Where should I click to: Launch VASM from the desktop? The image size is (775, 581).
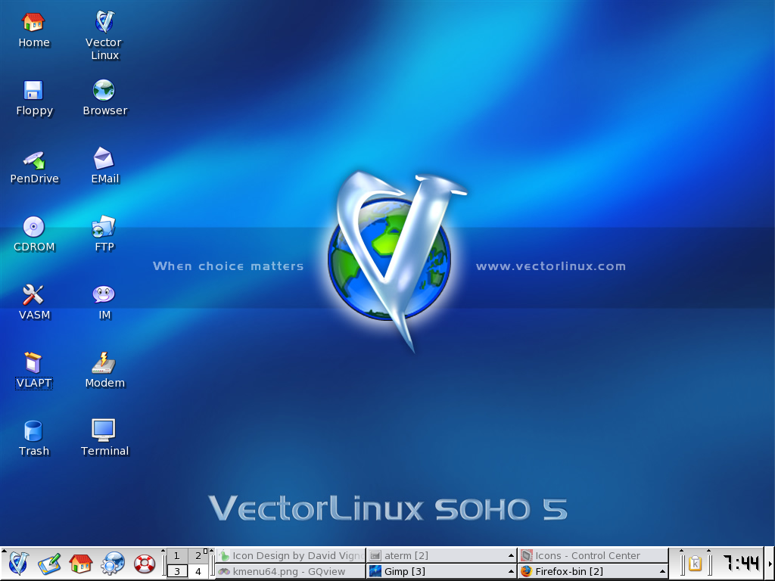(x=33, y=295)
